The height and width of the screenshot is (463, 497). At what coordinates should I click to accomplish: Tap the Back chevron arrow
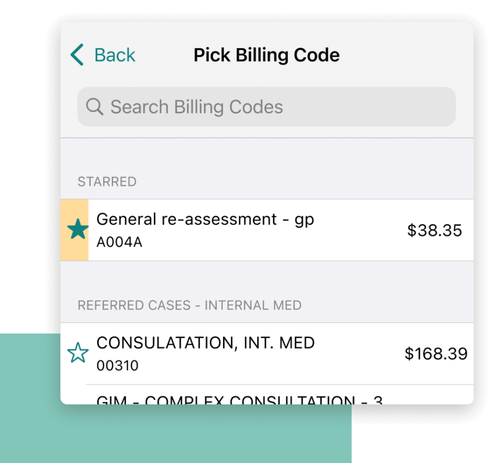coord(77,55)
